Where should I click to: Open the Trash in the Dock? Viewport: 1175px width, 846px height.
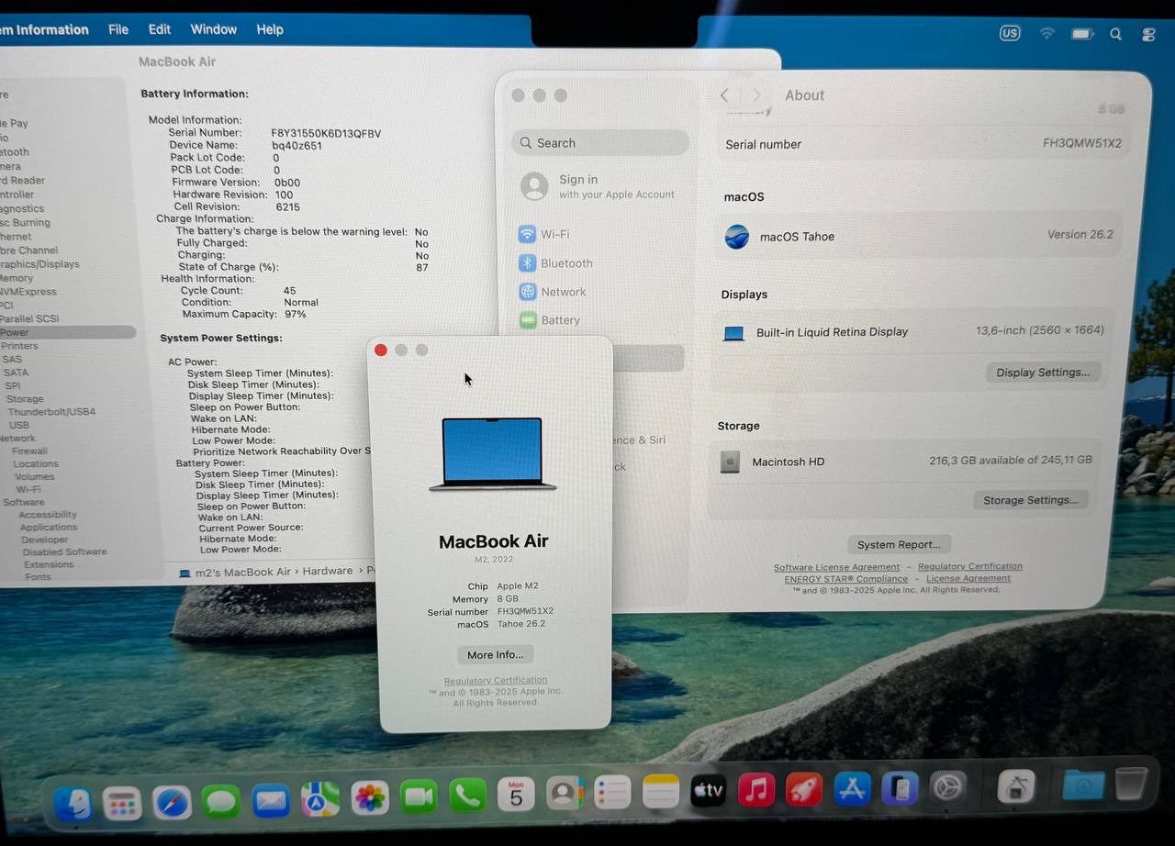click(x=1132, y=784)
